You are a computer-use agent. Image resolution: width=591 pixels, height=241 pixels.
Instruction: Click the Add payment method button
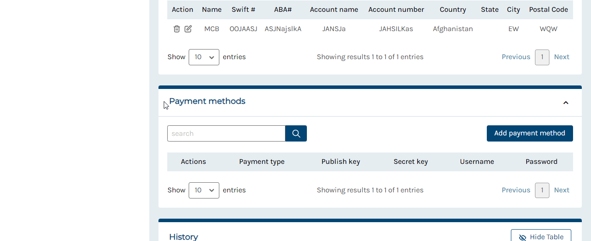[x=530, y=133]
